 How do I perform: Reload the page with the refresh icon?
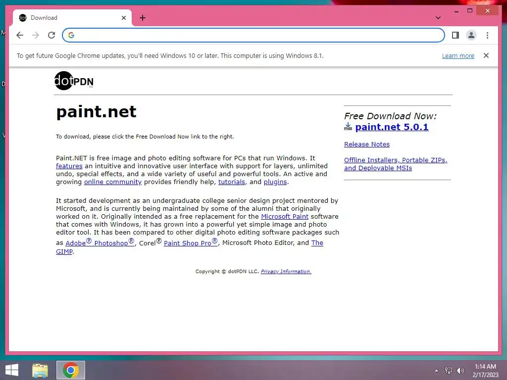coord(51,35)
